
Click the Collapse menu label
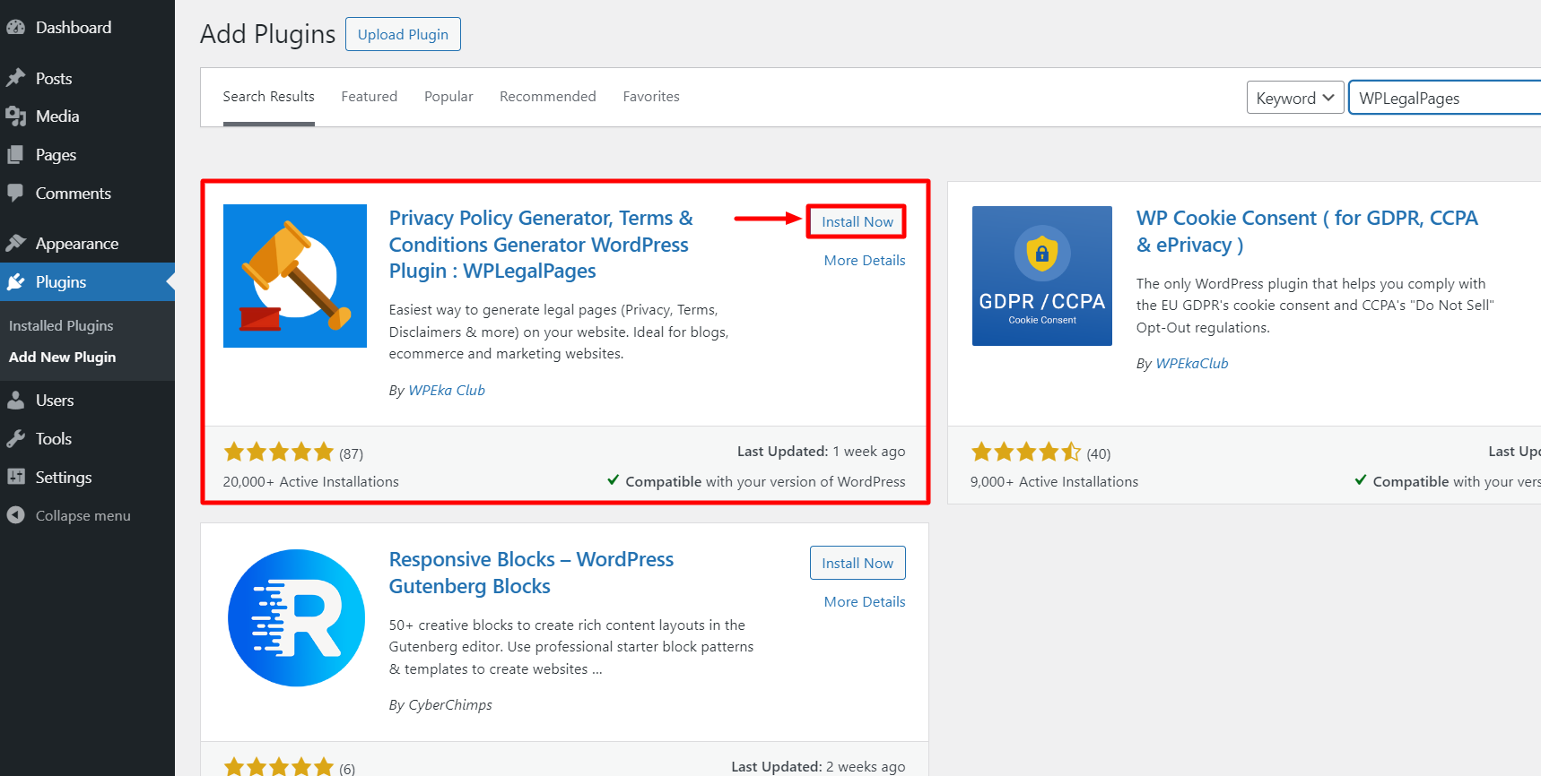pyautogui.click(x=83, y=516)
